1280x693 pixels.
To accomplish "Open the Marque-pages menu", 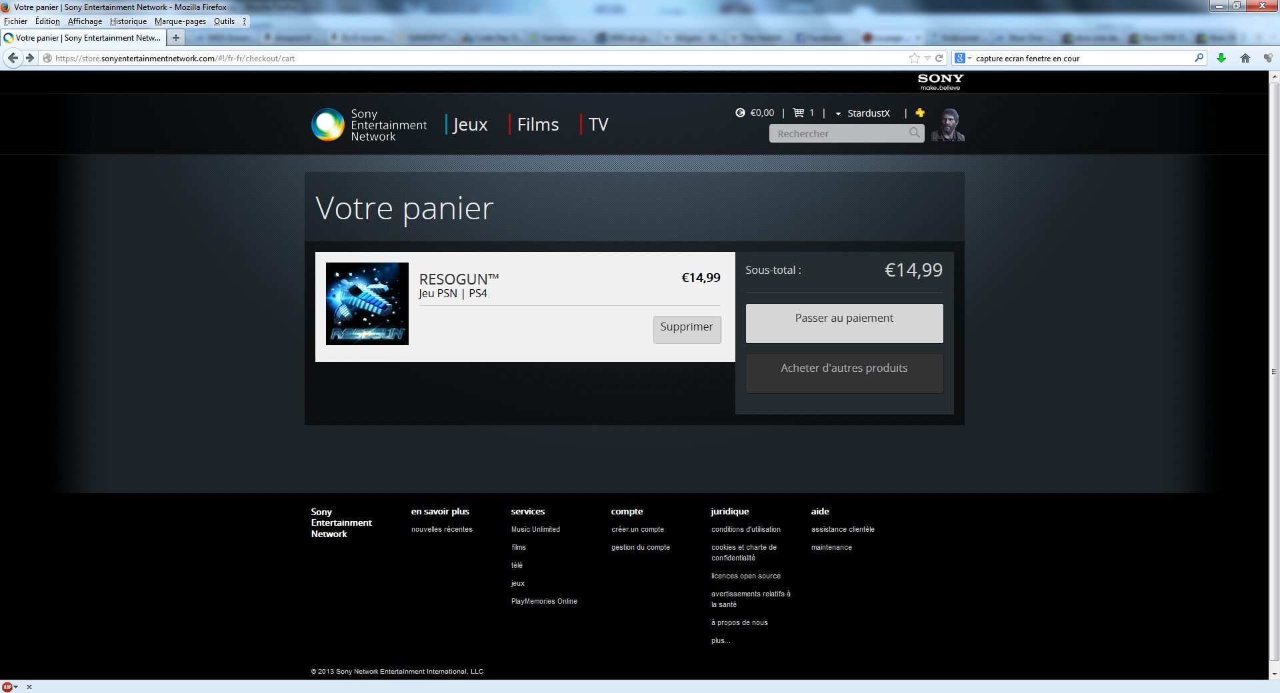I will click(180, 21).
